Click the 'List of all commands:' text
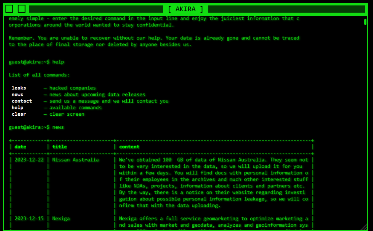The width and height of the screenshot is (373, 231). click(x=39, y=75)
